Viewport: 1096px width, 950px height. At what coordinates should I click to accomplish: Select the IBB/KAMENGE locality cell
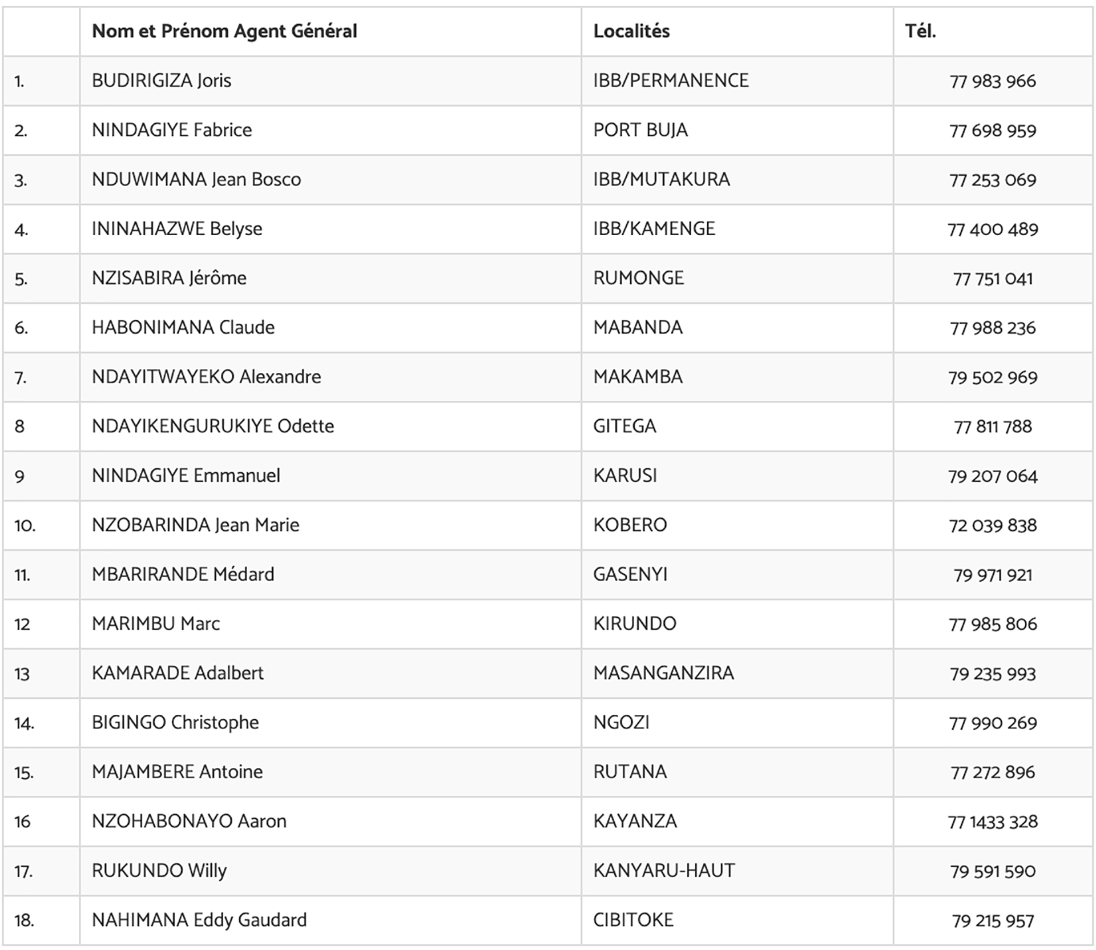pyautogui.click(x=654, y=229)
